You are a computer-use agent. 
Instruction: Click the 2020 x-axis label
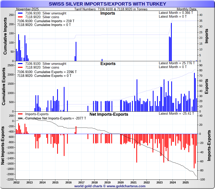(x=120, y=182)
